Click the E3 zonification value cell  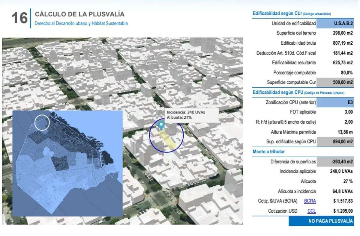click(x=335, y=102)
